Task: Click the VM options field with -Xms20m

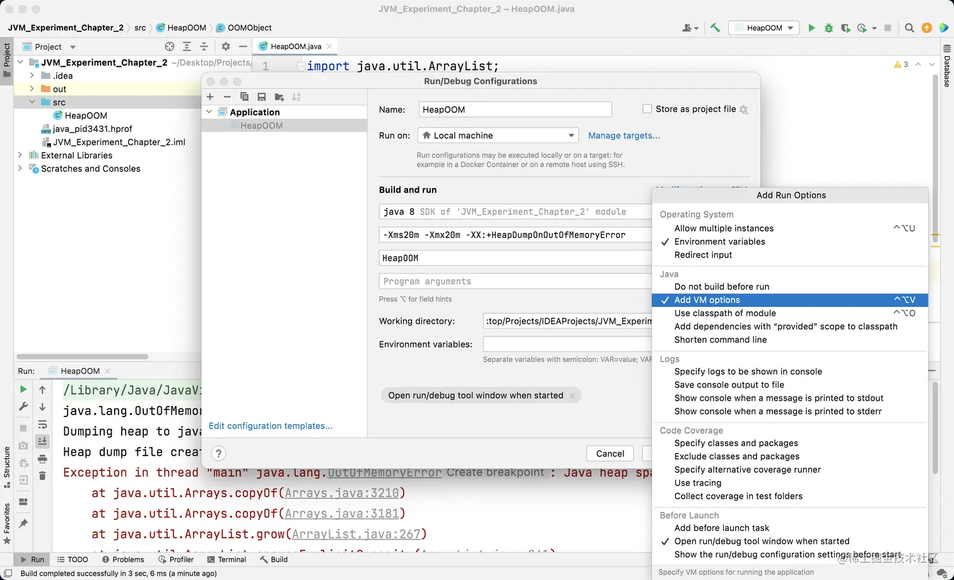Action: pos(515,235)
